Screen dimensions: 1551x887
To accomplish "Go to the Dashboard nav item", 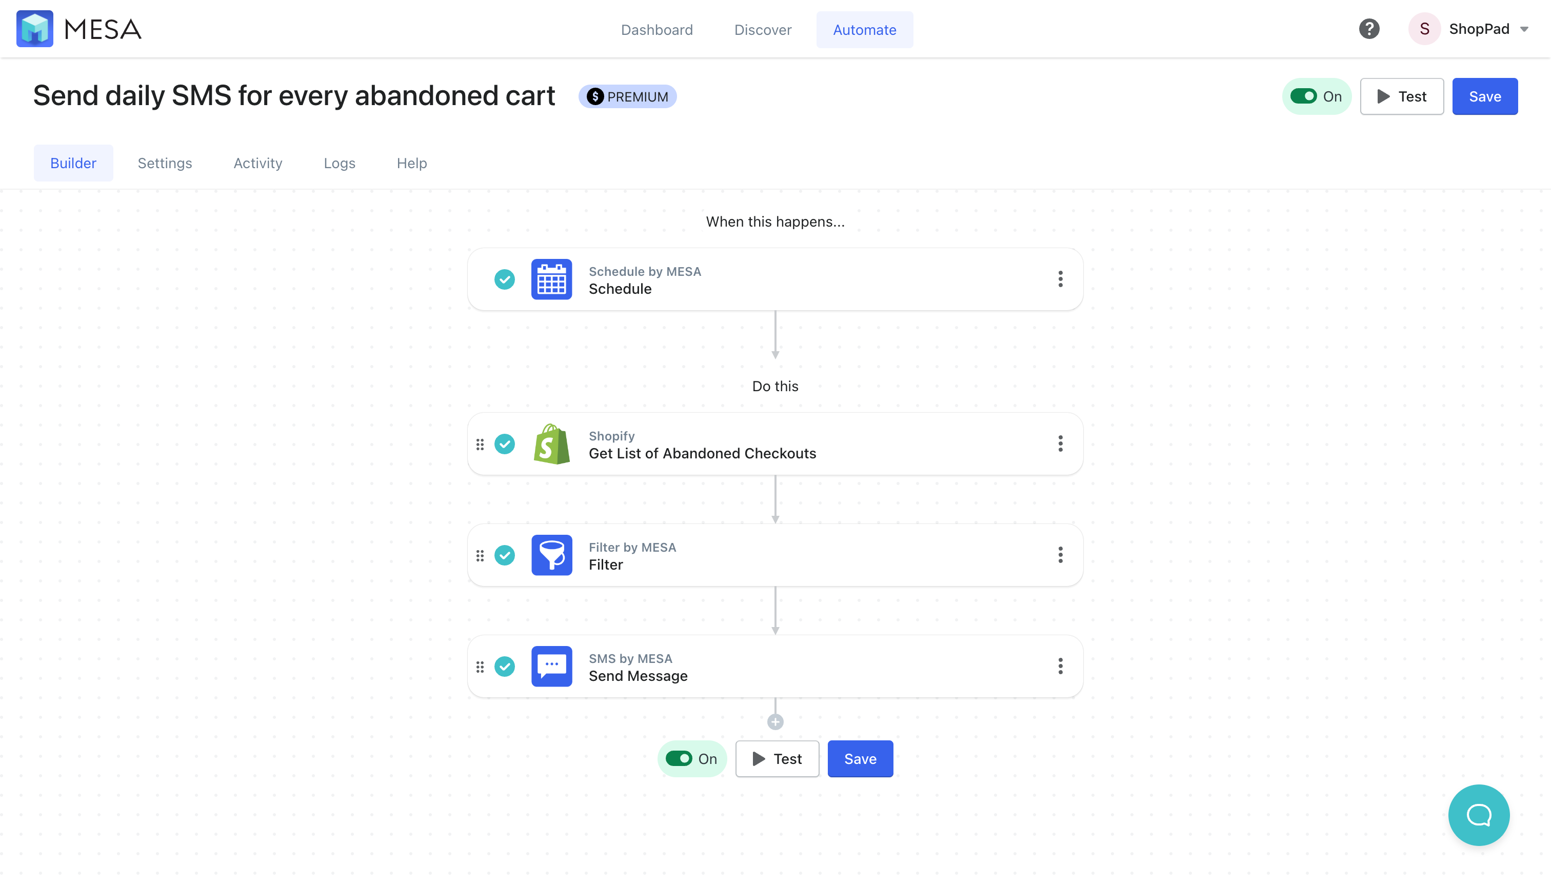I will [x=657, y=29].
